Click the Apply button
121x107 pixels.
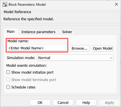tap(109, 102)
